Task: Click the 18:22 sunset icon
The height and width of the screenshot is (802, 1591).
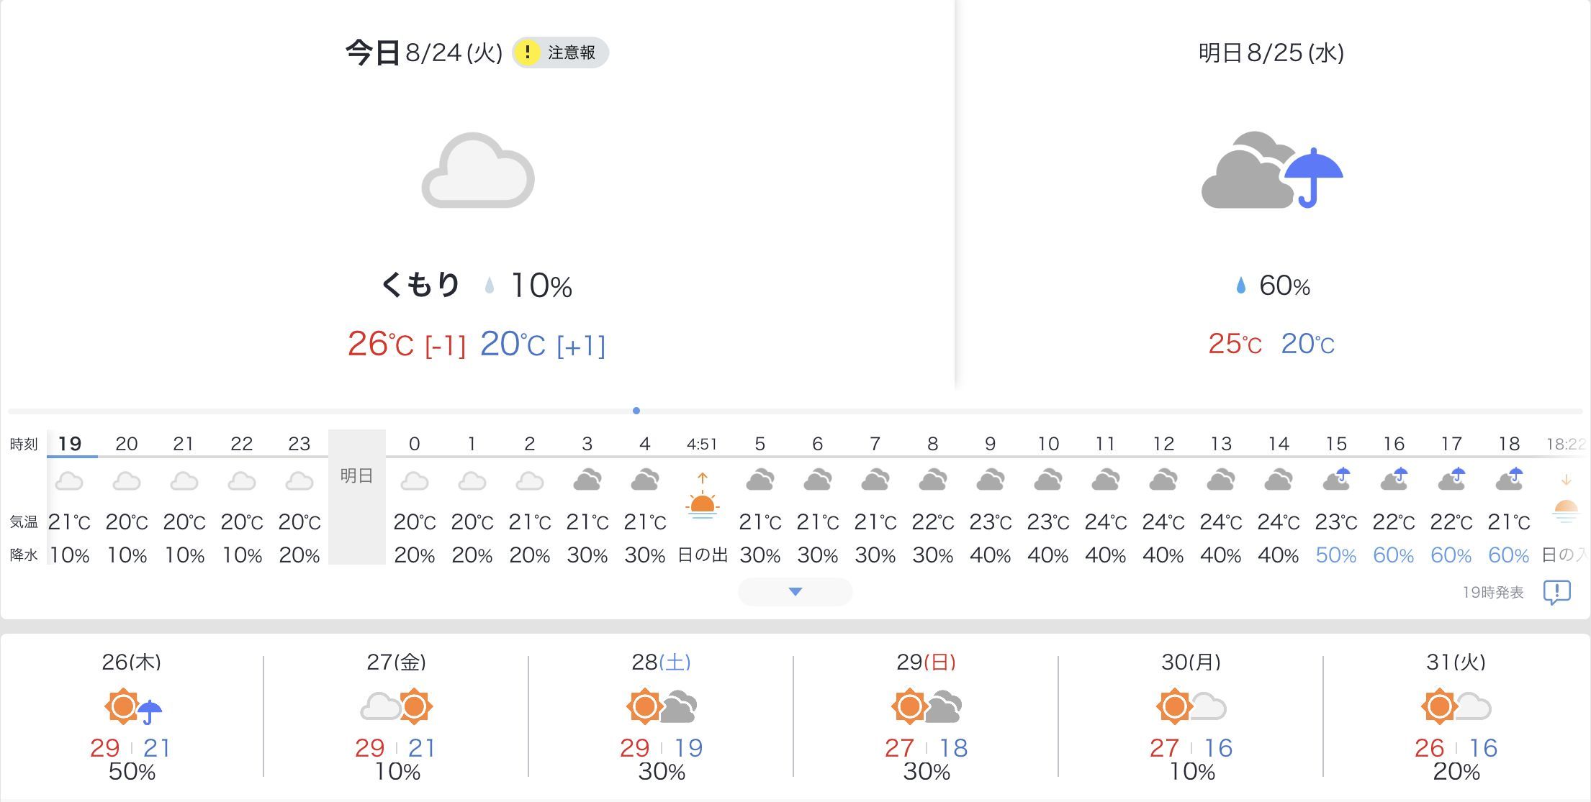Action: (x=1566, y=500)
